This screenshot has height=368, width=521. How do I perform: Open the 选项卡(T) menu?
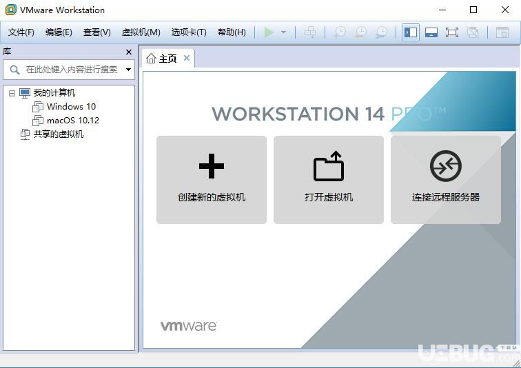pos(189,32)
